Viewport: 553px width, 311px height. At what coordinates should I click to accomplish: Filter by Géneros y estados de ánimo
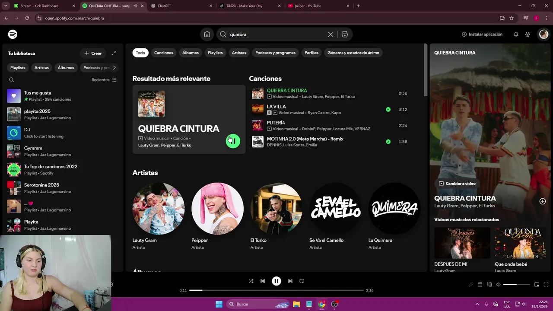point(353,53)
